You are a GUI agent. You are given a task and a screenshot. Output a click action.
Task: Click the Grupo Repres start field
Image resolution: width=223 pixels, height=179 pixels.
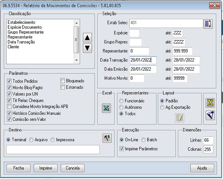coord(136,42)
